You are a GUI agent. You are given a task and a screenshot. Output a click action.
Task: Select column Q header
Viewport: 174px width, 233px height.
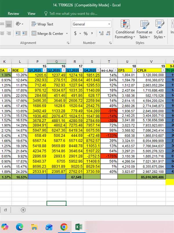[x=56, y=62]
